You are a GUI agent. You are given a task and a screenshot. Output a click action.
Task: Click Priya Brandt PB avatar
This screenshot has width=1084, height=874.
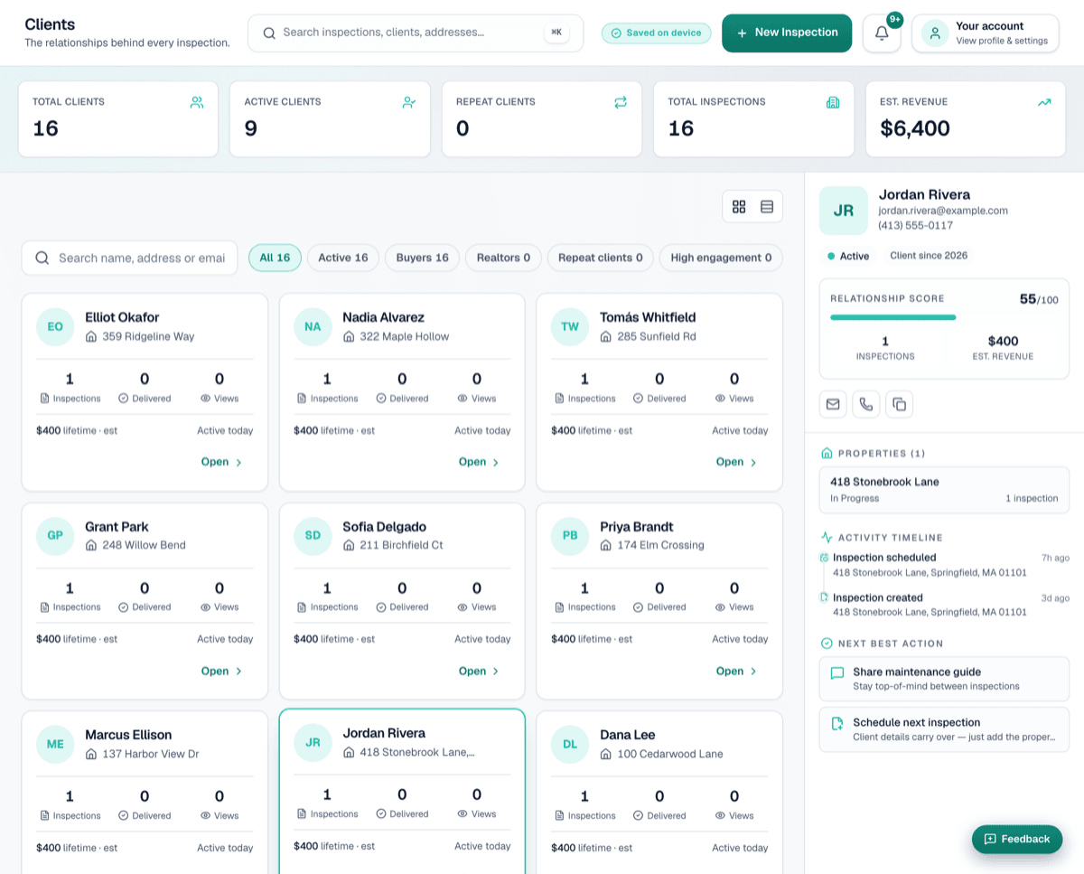click(x=570, y=535)
